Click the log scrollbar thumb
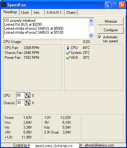This screenshot has width=127, height=148. click(91, 25)
